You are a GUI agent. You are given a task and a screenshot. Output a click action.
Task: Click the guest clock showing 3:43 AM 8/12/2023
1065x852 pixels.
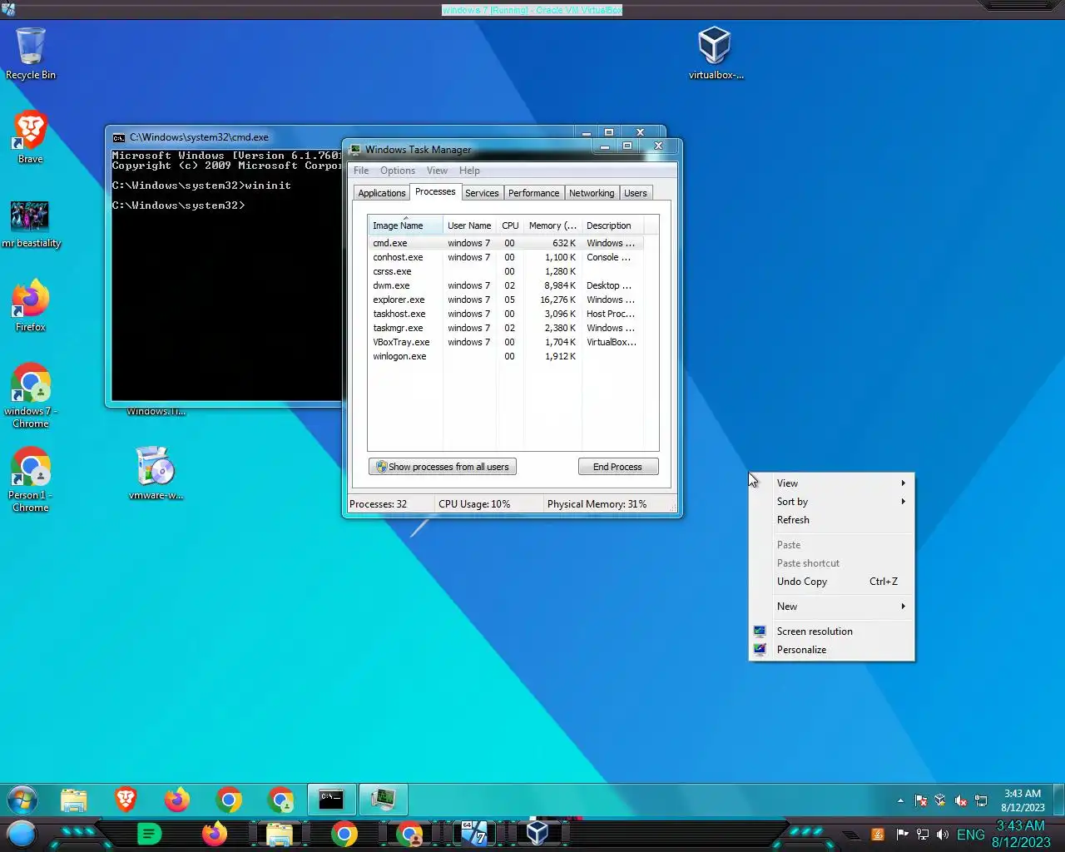(x=1023, y=800)
